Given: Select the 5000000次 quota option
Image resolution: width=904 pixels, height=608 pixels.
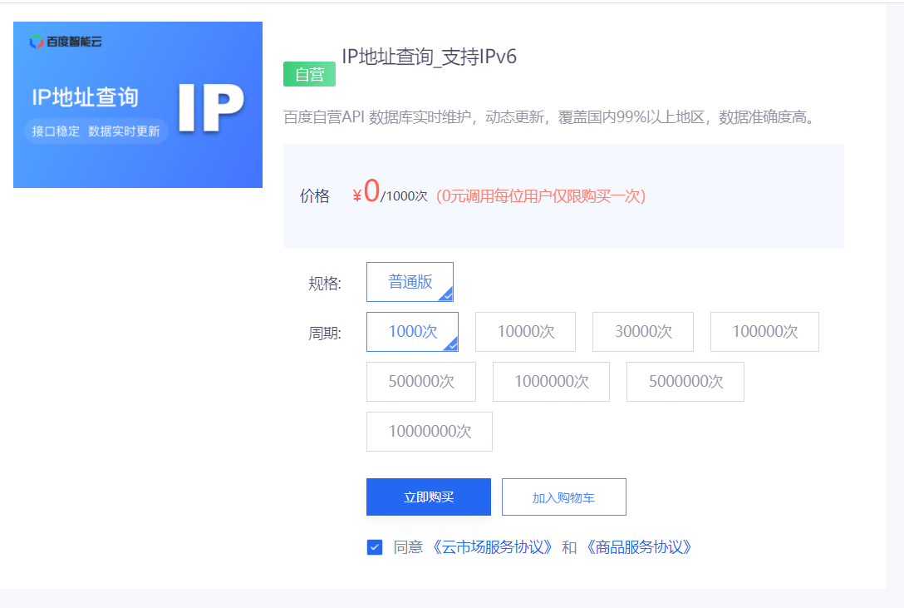Looking at the screenshot, I should point(685,382).
